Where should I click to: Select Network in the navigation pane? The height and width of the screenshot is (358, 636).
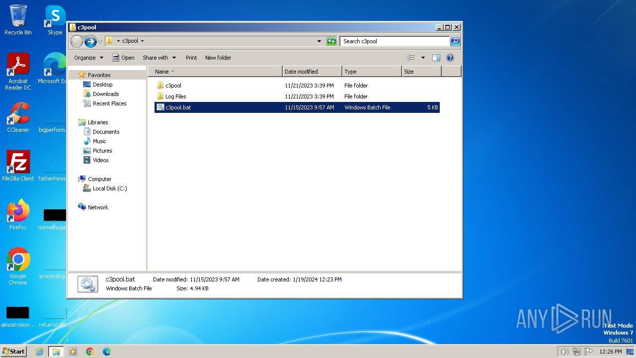click(x=98, y=207)
